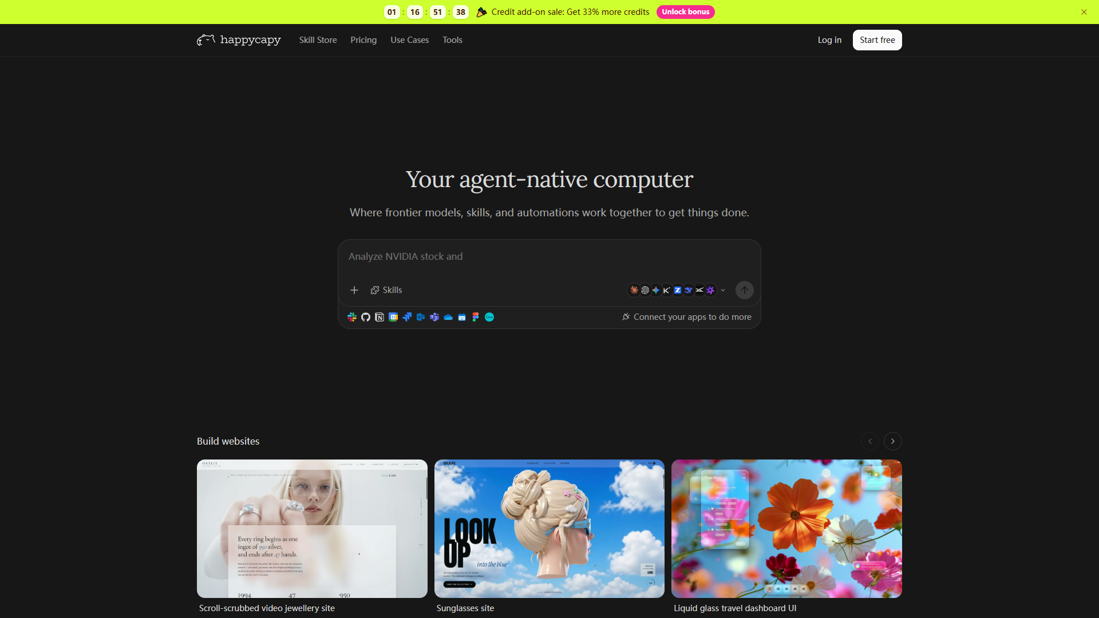Click the happycapy wordmark text
This screenshot has height=618, width=1099.
tap(251, 40)
